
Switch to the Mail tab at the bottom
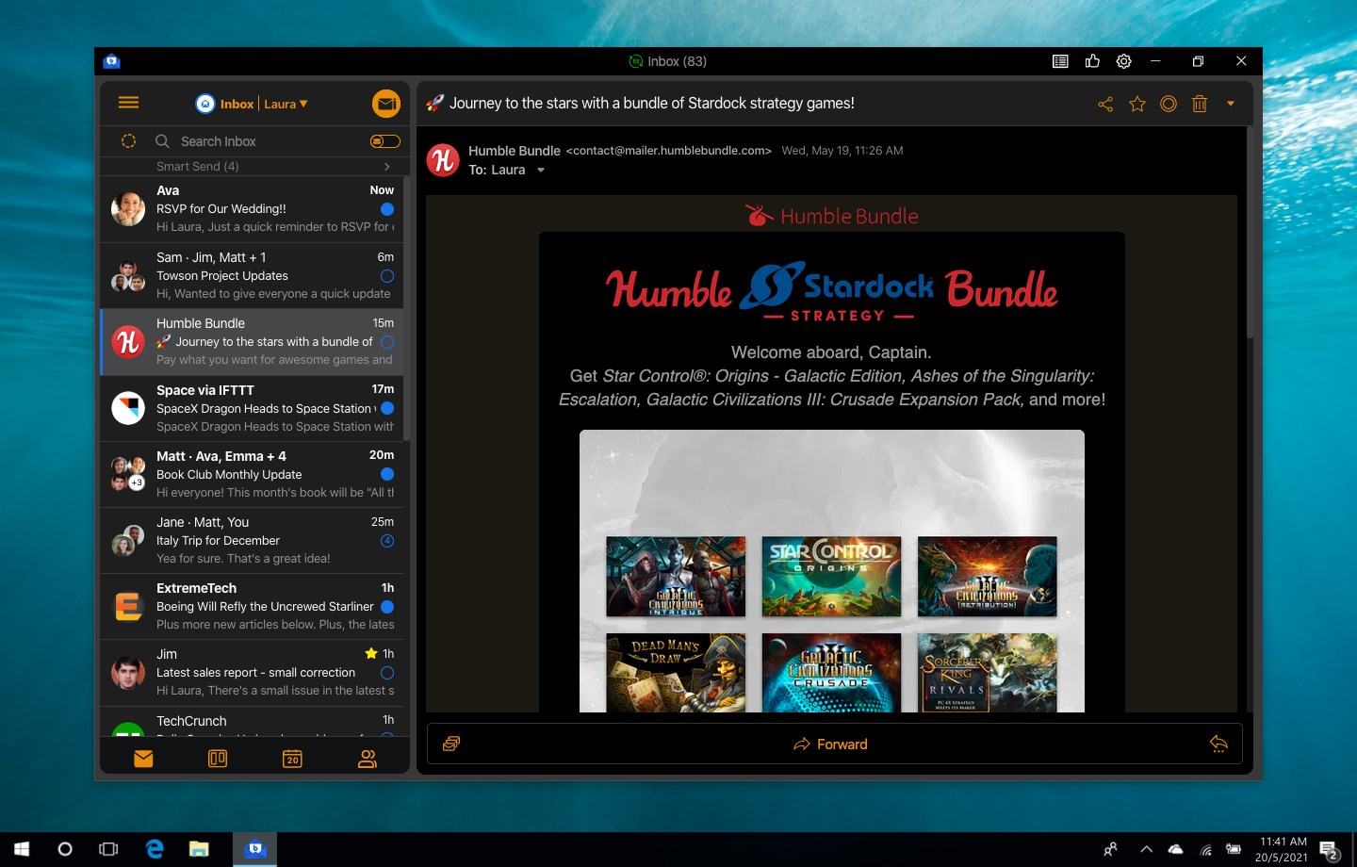click(143, 759)
